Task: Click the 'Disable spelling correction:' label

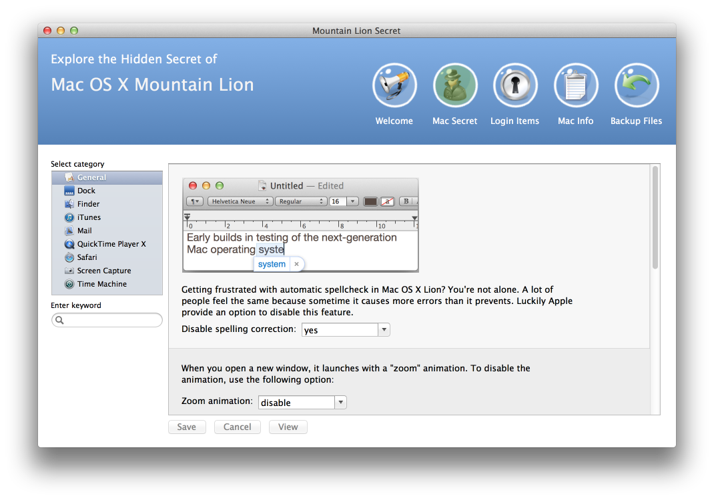Action: 239,329
